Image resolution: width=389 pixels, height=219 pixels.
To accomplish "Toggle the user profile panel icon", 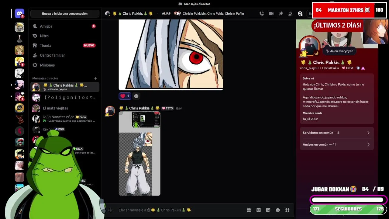I will coord(300,14).
